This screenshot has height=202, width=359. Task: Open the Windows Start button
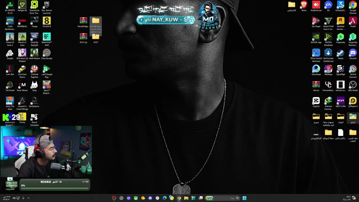click(244, 198)
